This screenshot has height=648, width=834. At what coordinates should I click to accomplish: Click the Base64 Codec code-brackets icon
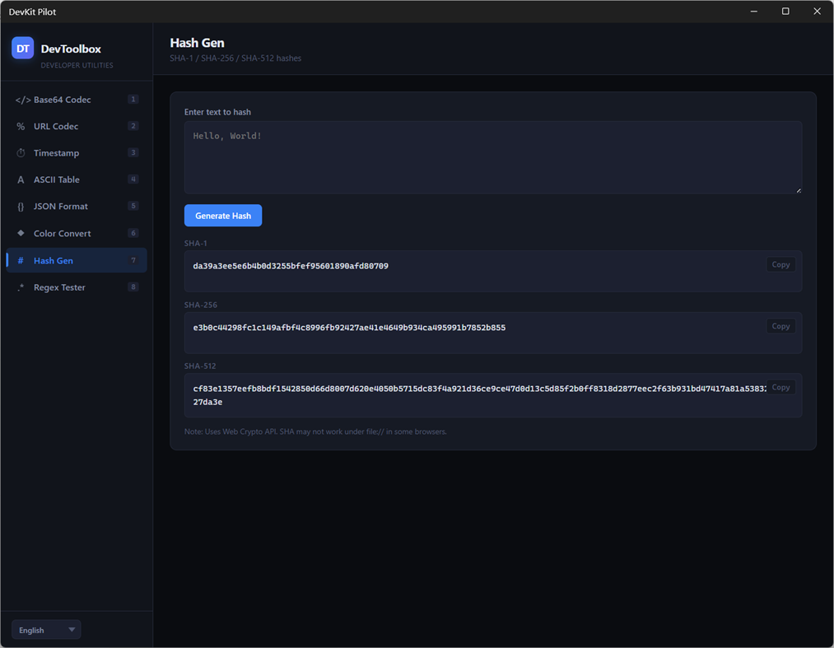coord(22,100)
